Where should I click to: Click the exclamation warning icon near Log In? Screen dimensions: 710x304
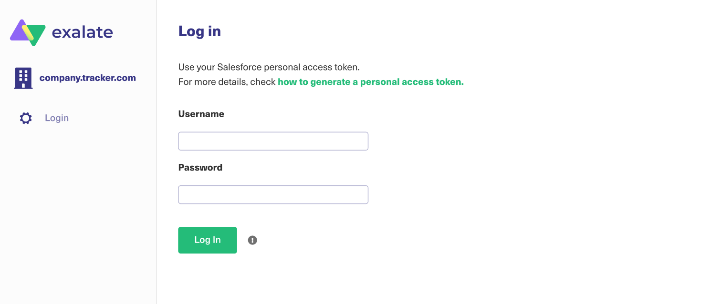coord(252,240)
